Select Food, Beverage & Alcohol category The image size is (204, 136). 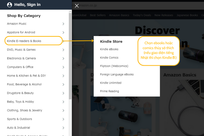coord(24,84)
